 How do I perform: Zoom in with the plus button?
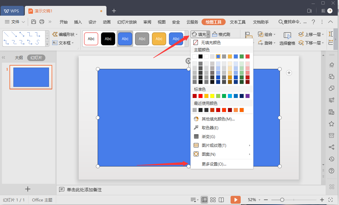[322, 200]
